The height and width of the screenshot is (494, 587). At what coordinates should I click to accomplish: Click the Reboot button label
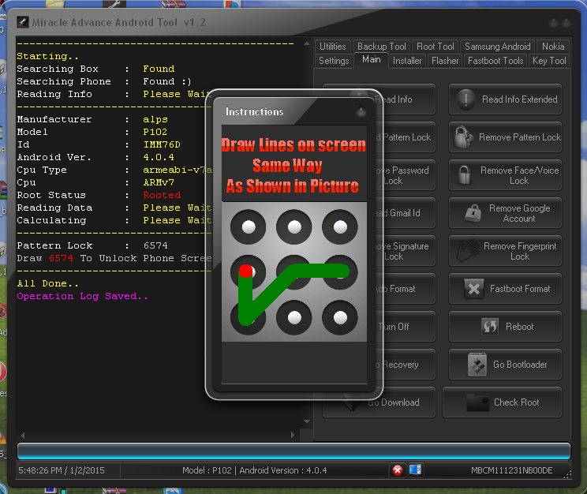point(519,327)
